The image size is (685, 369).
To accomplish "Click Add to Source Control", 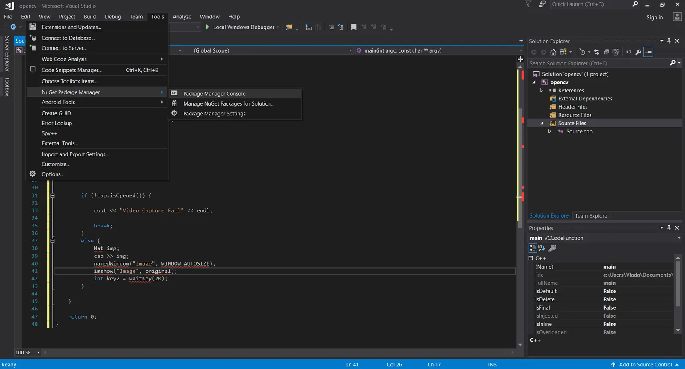I will [x=645, y=365].
